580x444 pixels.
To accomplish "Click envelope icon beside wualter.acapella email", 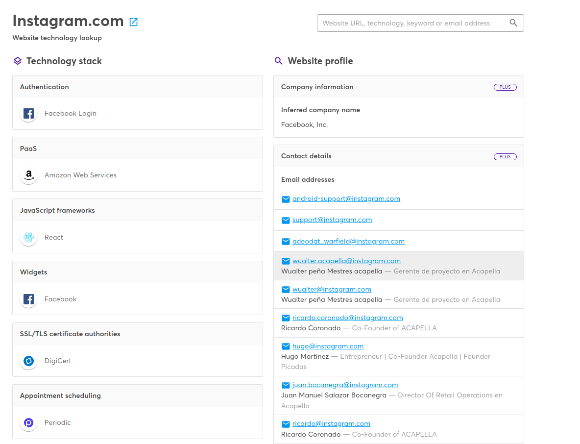I will (286, 261).
